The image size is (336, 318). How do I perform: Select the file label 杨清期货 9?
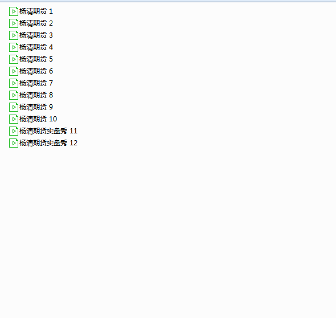pos(36,107)
